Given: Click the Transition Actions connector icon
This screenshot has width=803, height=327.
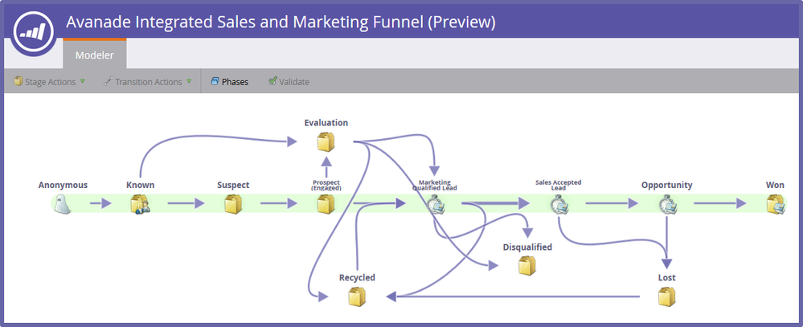Looking at the screenshot, I should (x=108, y=81).
